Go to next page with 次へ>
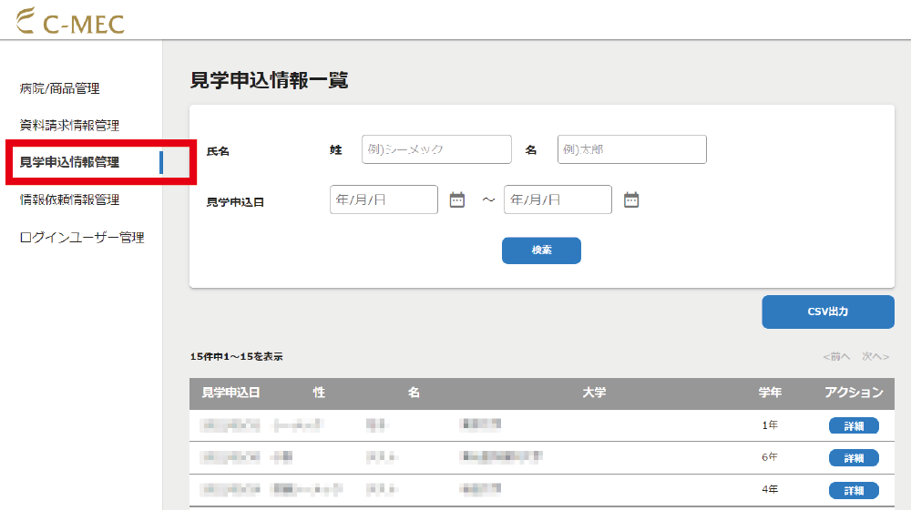This screenshot has width=911, height=511. (x=875, y=356)
